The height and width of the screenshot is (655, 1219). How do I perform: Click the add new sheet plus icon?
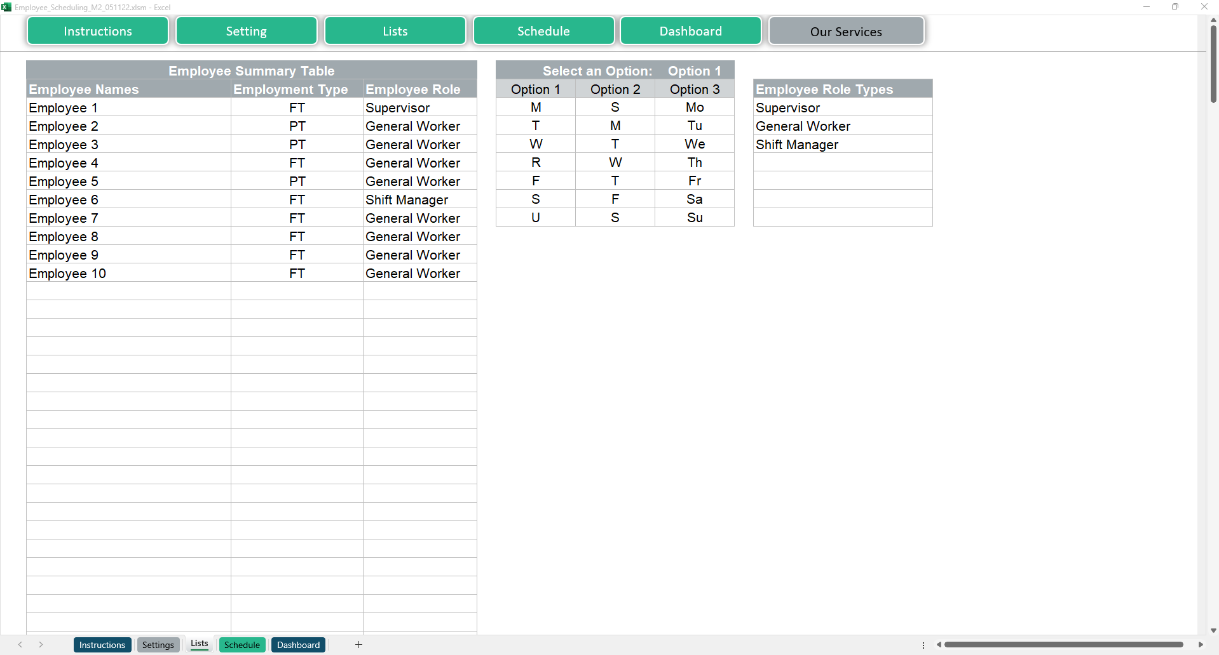[x=358, y=645]
